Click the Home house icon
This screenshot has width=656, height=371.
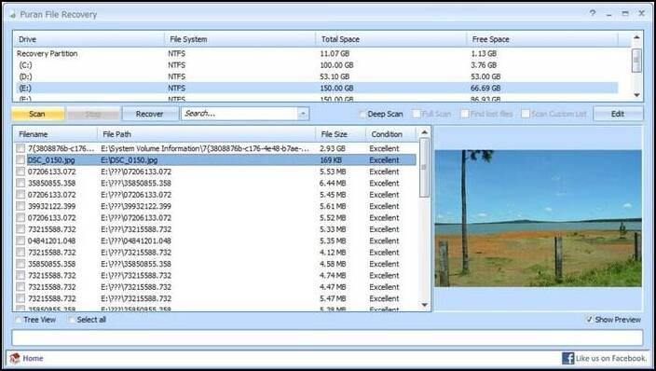point(15,359)
